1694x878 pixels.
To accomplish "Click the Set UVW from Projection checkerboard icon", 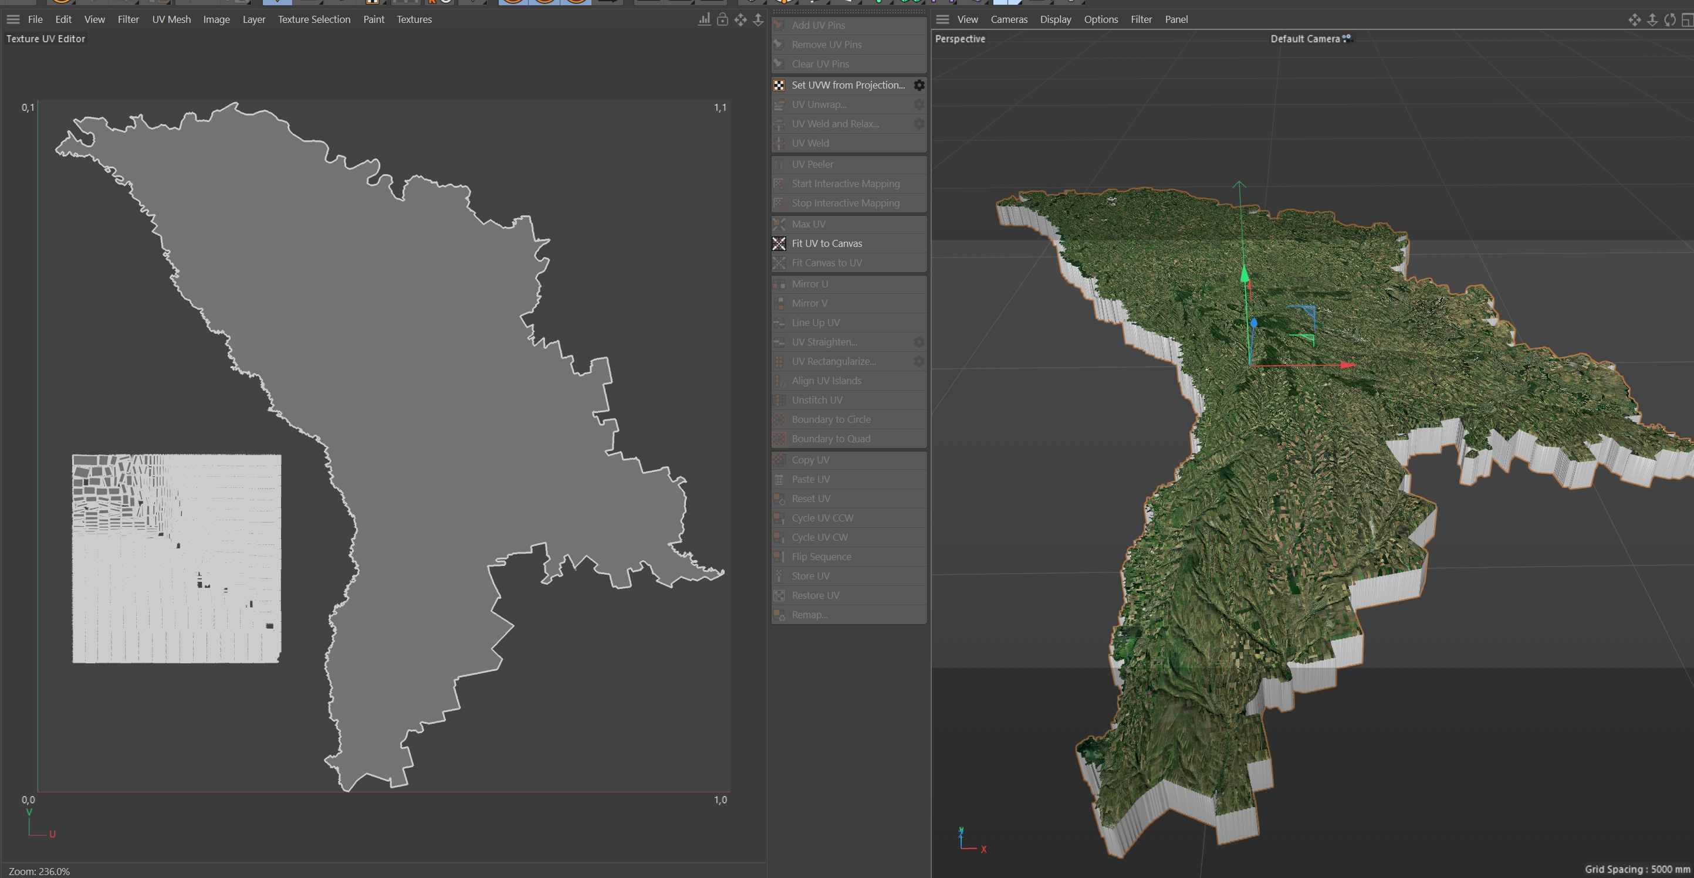I will (x=779, y=86).
